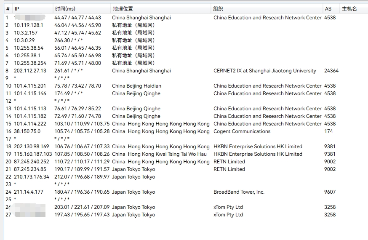
Task: Select IP 115.160.187.103 in hop 19
Action: coord(33,154)
